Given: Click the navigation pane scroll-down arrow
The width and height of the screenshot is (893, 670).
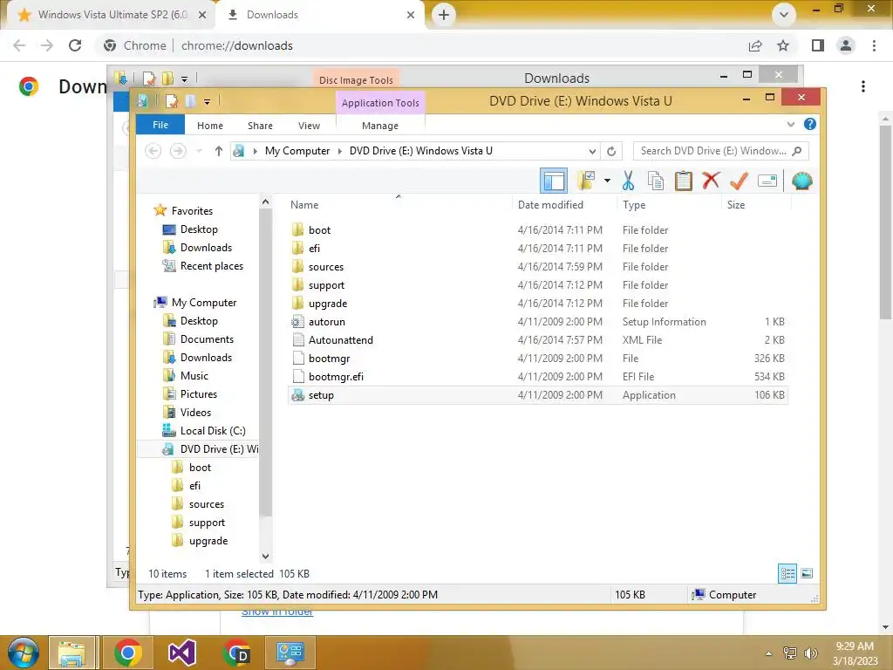Looking at the screenshot, I should pyautogui.click(x=265, y=556).
